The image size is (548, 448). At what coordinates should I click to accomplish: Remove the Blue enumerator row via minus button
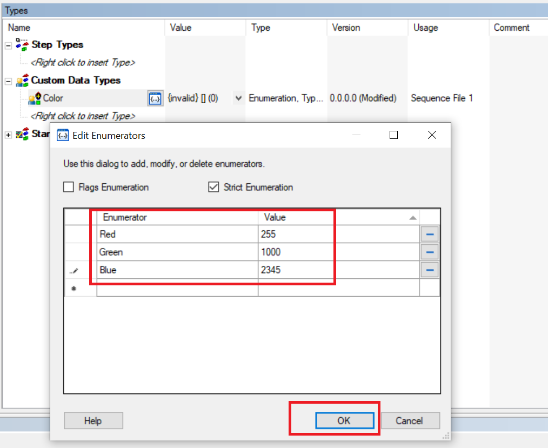[430, 270]
